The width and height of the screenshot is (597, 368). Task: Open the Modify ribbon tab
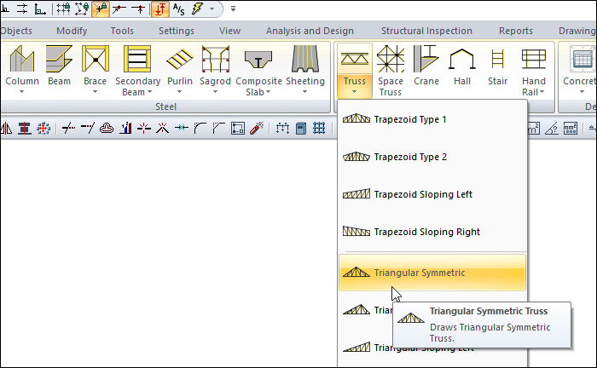pyautogui.click(x=72, y=31)
